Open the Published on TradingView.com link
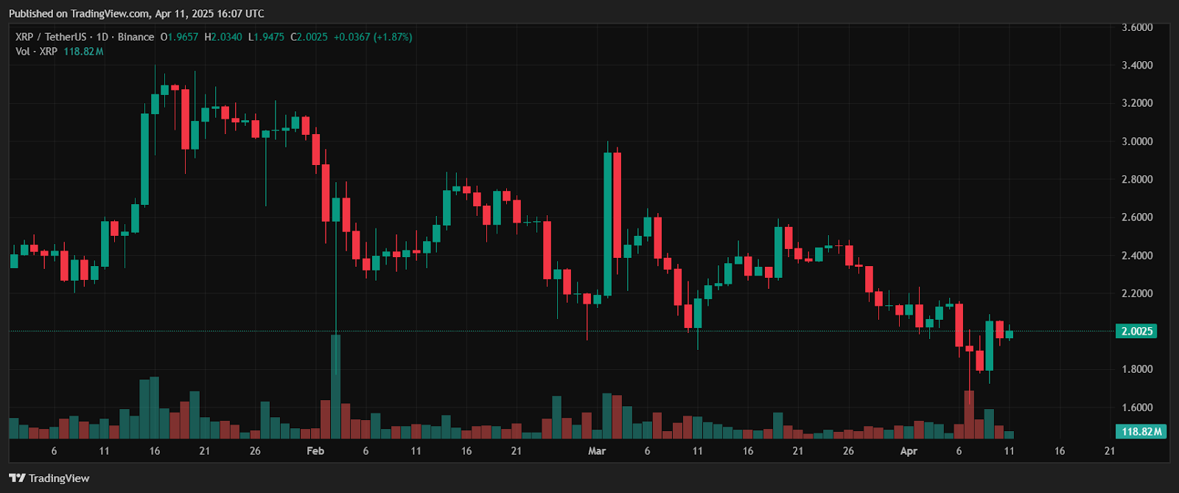This screenshot has height=493, width=1179. coord(136,13)
